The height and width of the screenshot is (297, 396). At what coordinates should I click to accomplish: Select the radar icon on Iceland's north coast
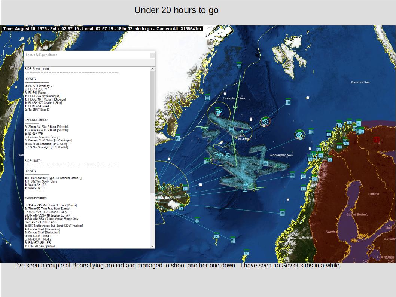coord(185,189)
